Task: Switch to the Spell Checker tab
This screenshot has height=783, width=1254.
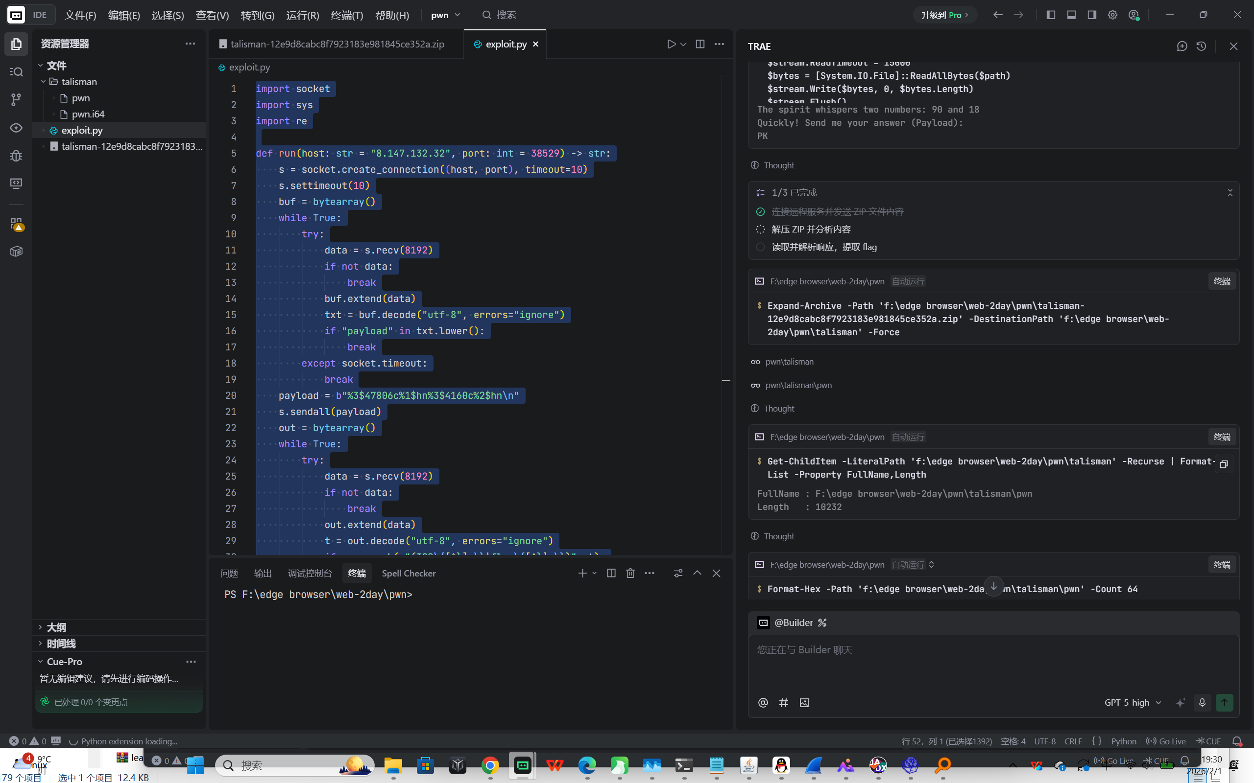Action: pyautogui.click(x=409, y=573)
